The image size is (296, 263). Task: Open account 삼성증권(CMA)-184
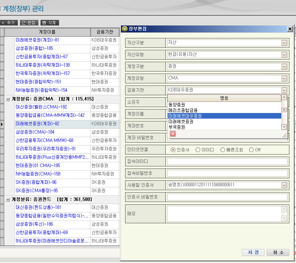(x=35, y=132)
